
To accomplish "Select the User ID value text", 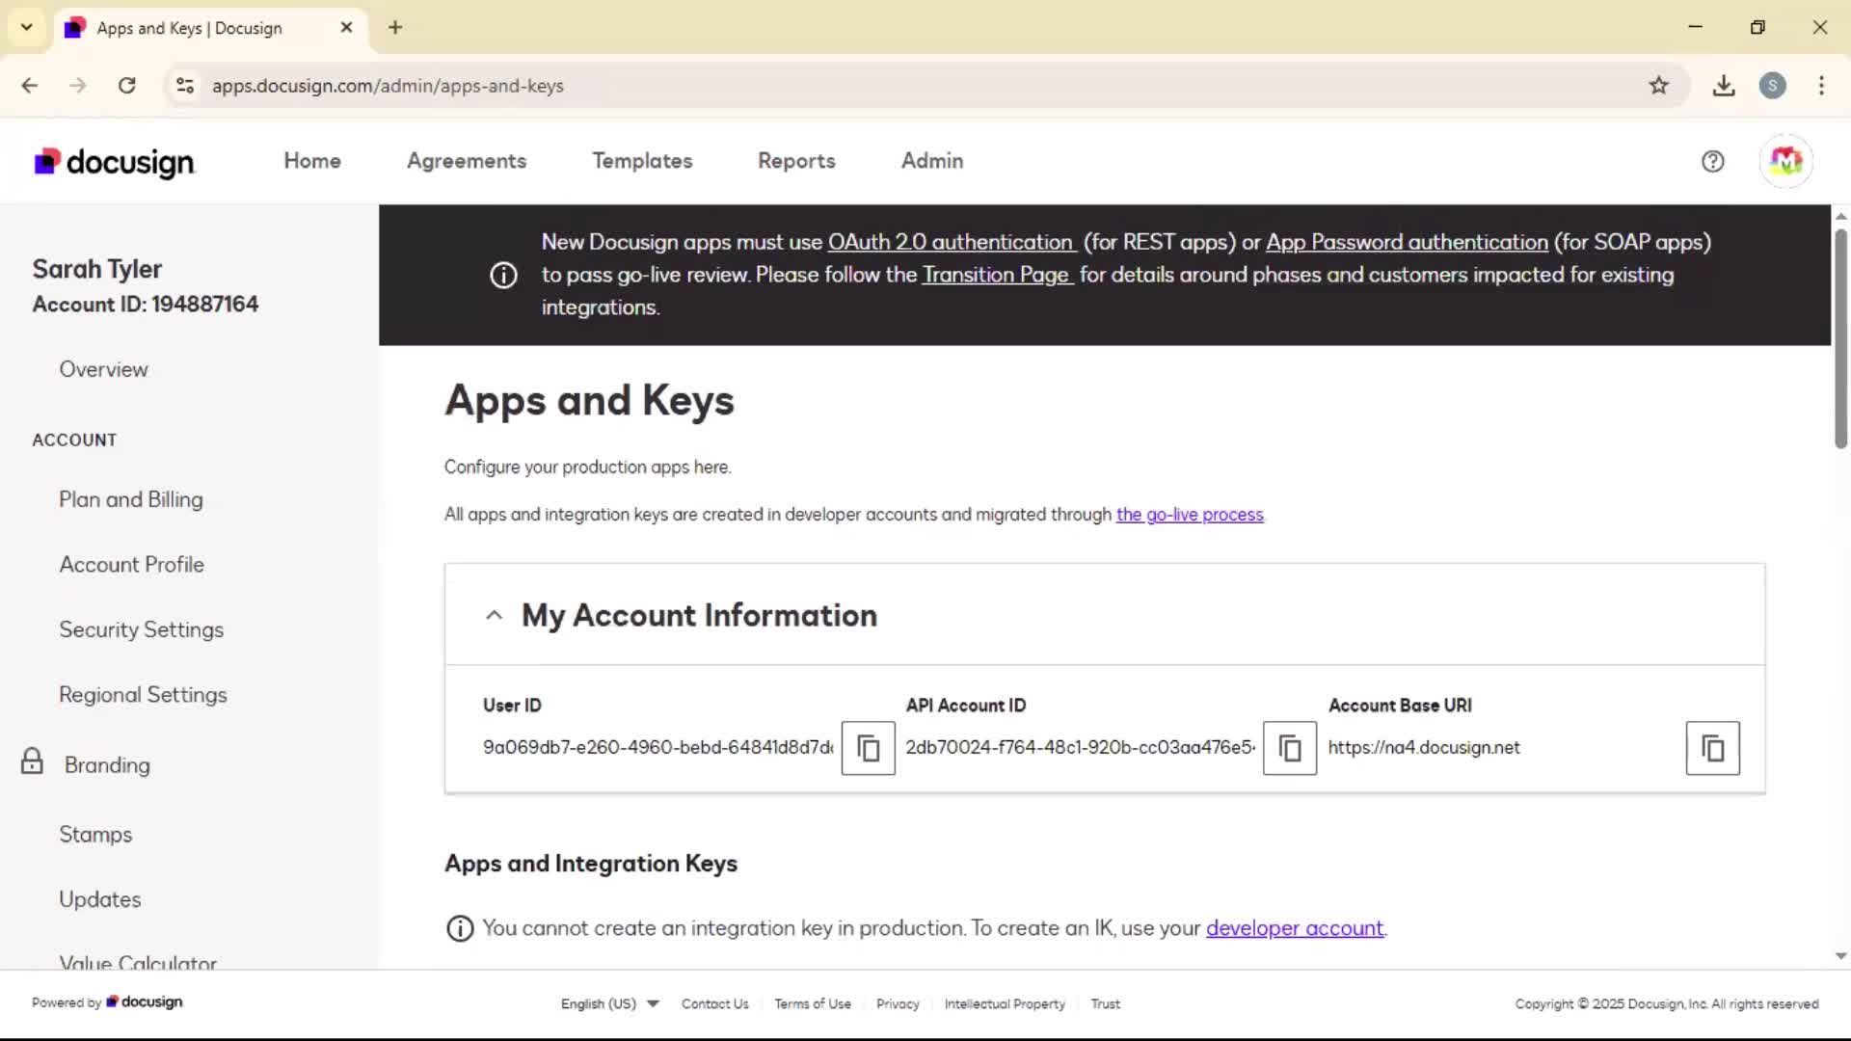I will (x=657, y=748).
